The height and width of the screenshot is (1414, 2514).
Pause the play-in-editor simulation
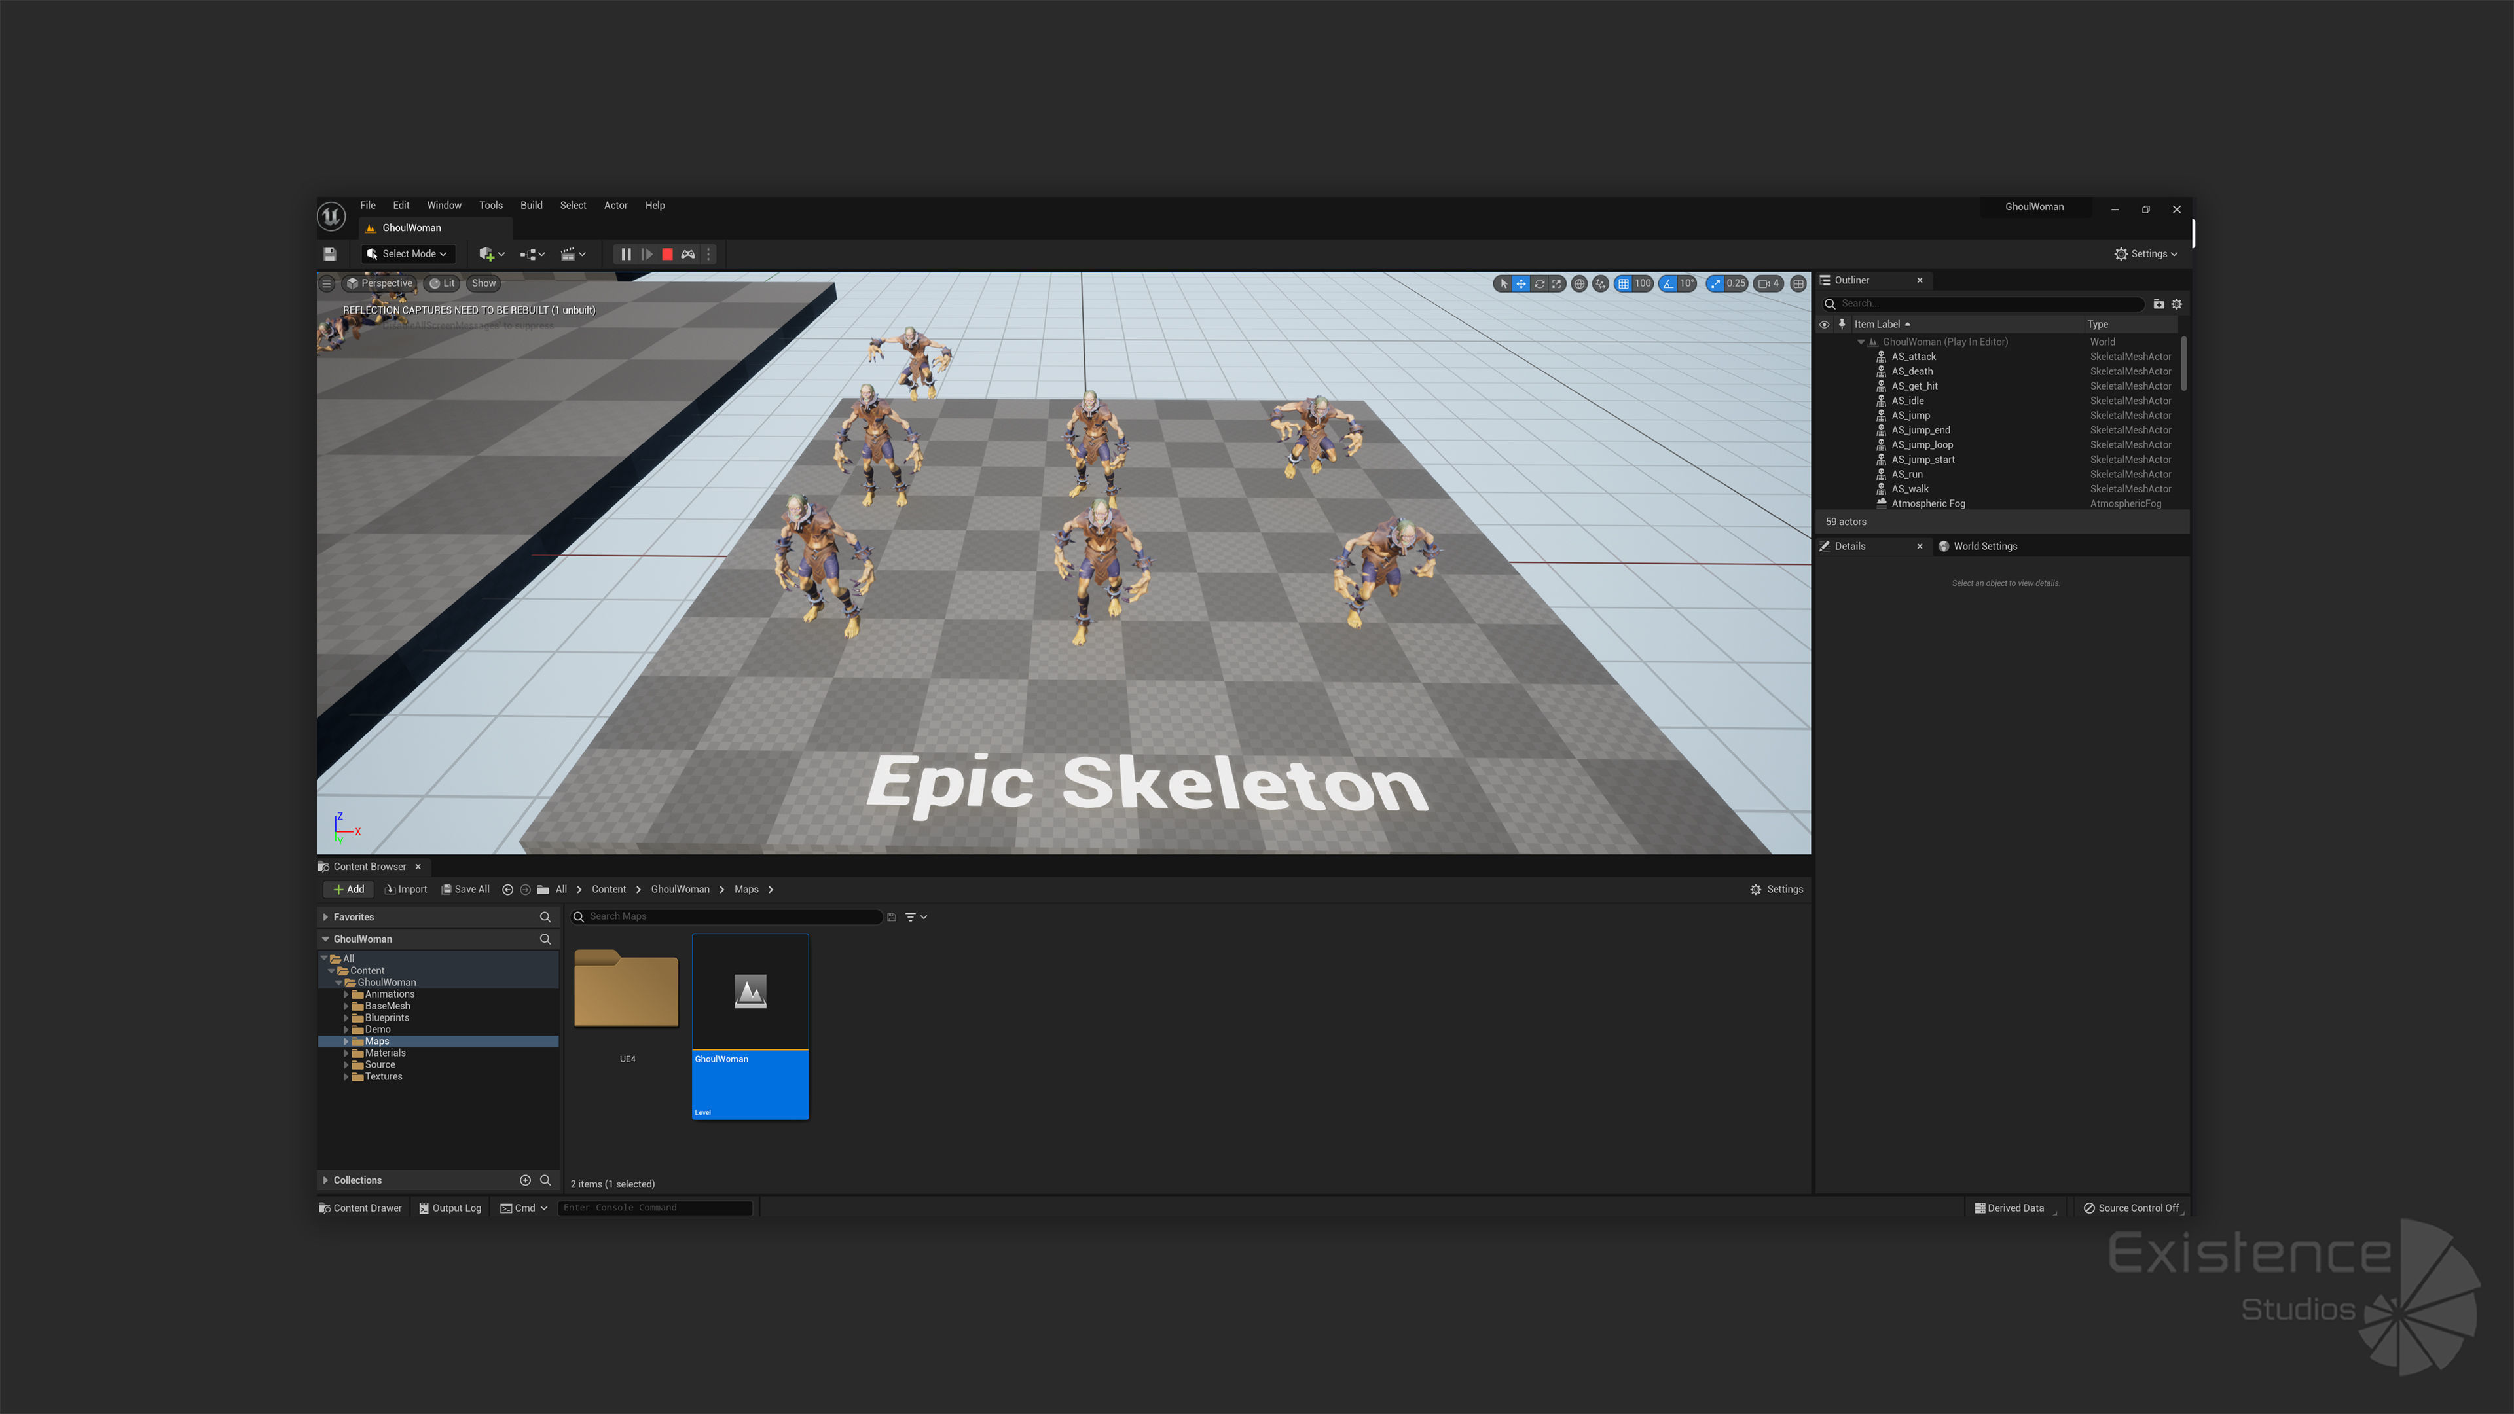626,254
